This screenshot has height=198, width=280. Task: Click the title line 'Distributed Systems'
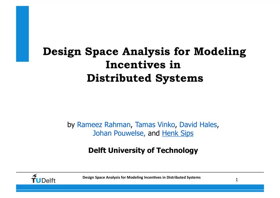click(145, 78)
